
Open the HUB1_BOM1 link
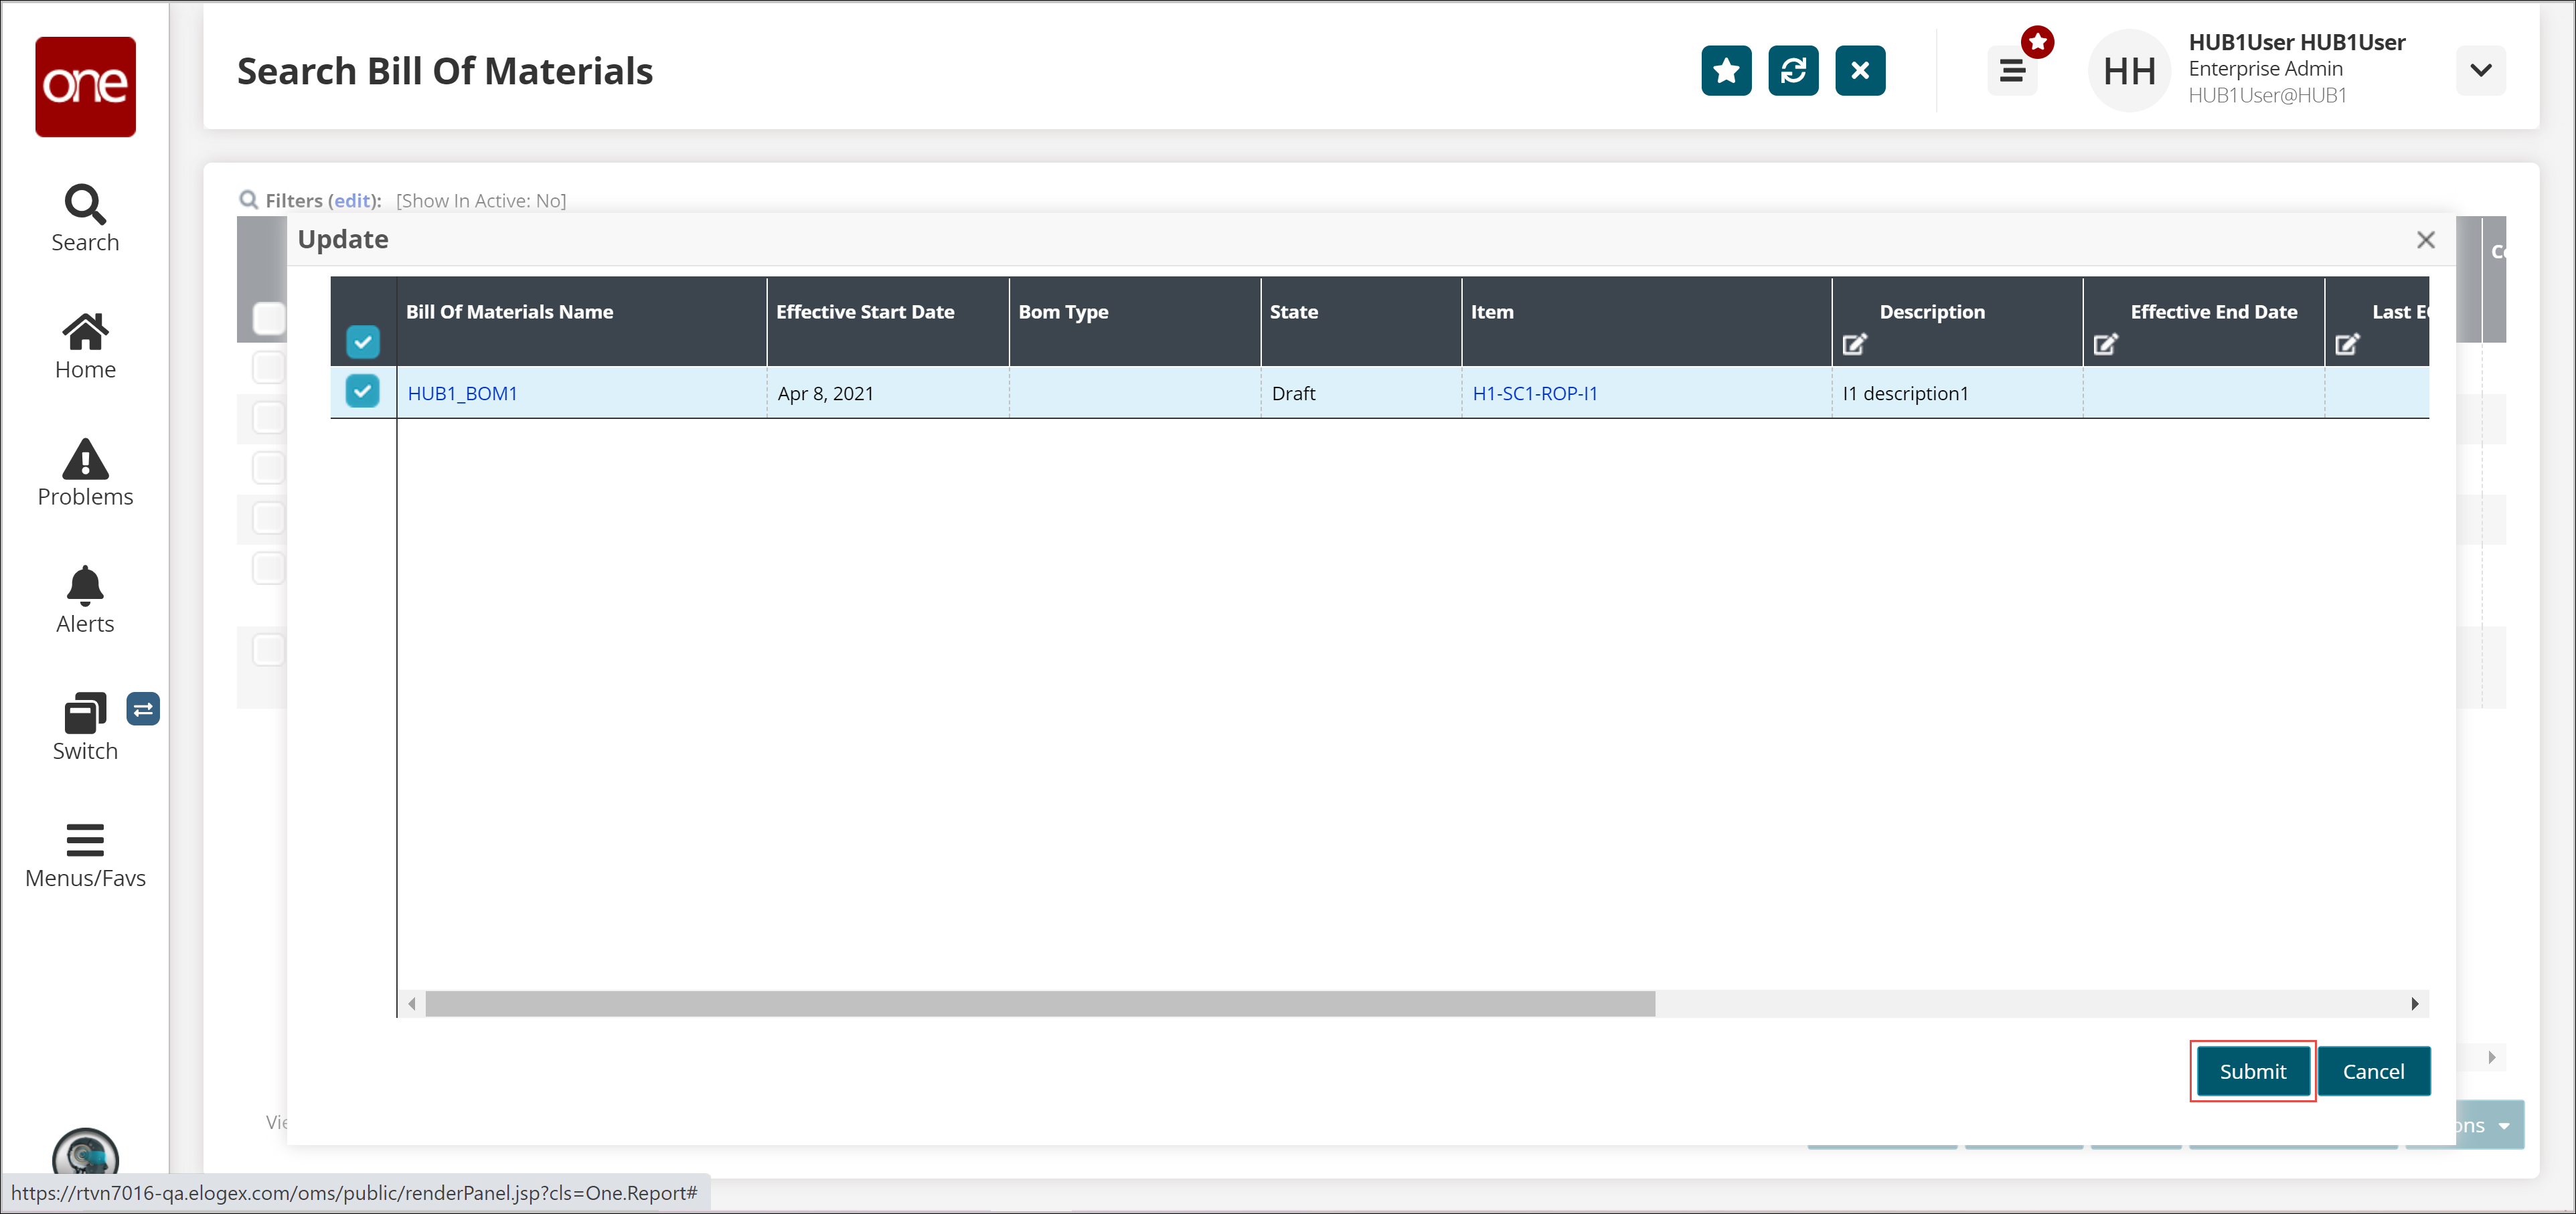462,393
